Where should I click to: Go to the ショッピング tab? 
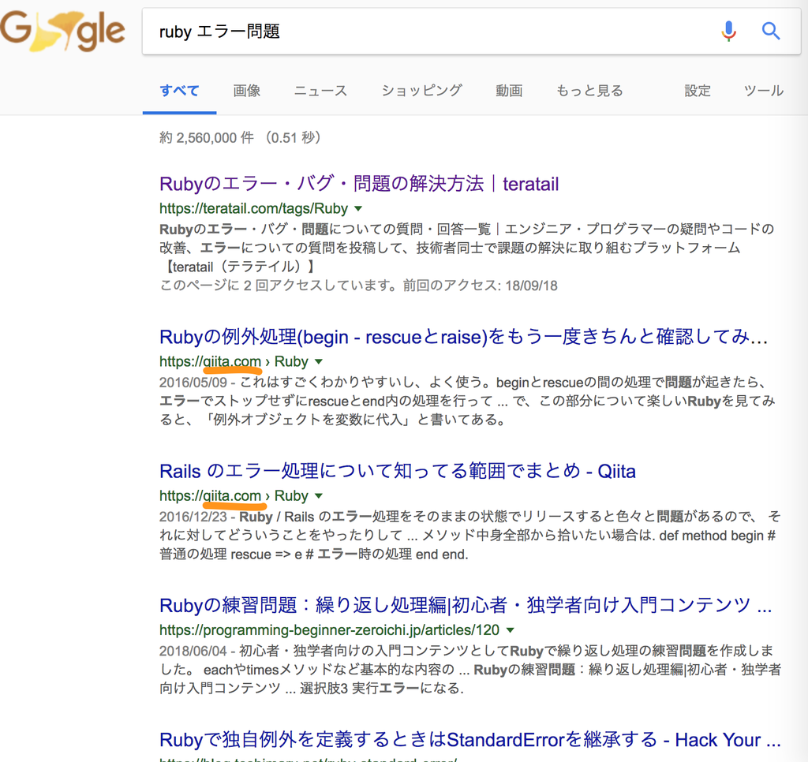[x=421, y=91]
